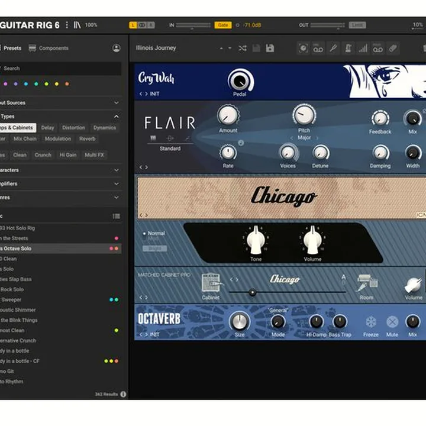Filter by the Reverb tag

coord(87,139)
